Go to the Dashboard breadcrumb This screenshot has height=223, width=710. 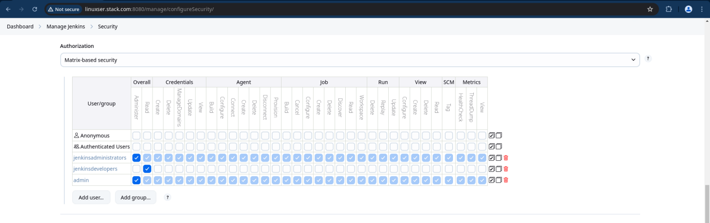point(20,27)
